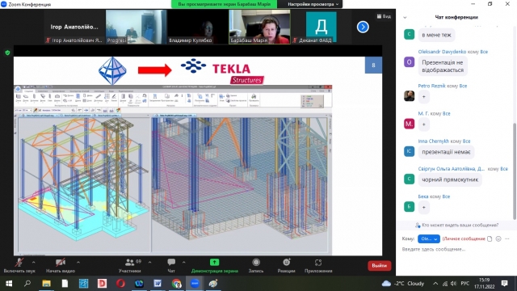This screenshot has width=517, height=291.
Task: Click message 'Презентація не відображається'
Action: click(443, 66)
